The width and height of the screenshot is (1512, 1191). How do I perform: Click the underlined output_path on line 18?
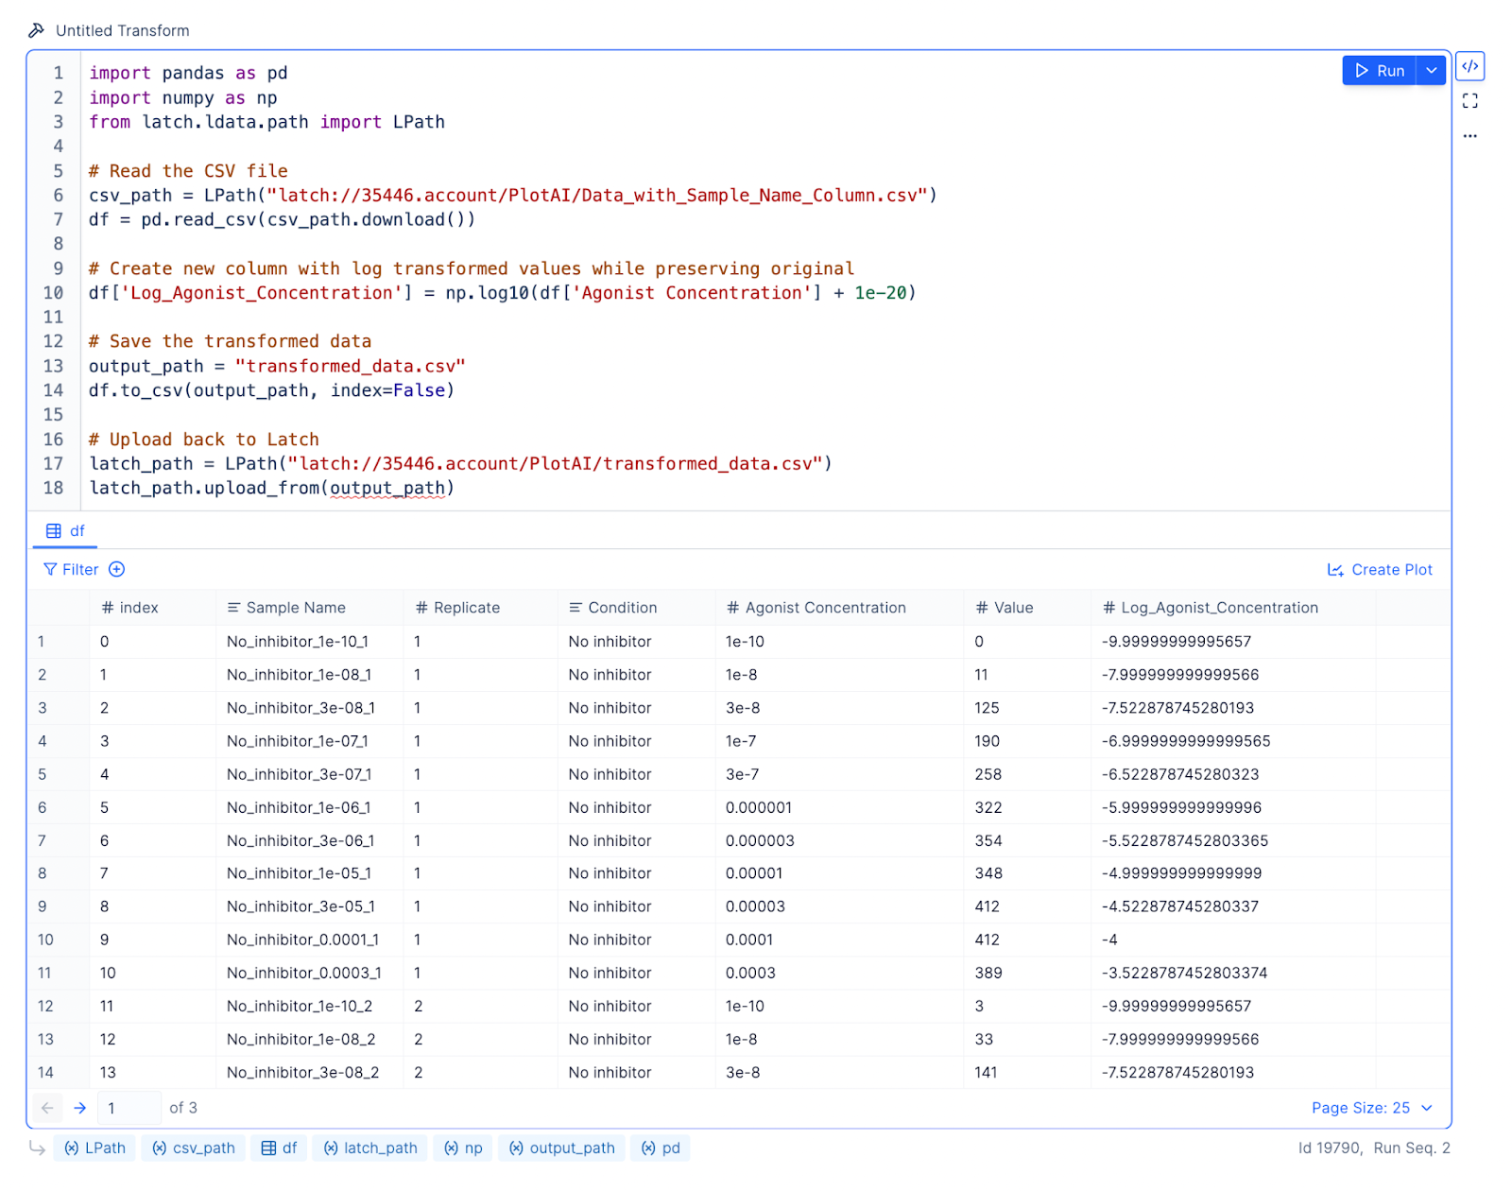[387, 489]
